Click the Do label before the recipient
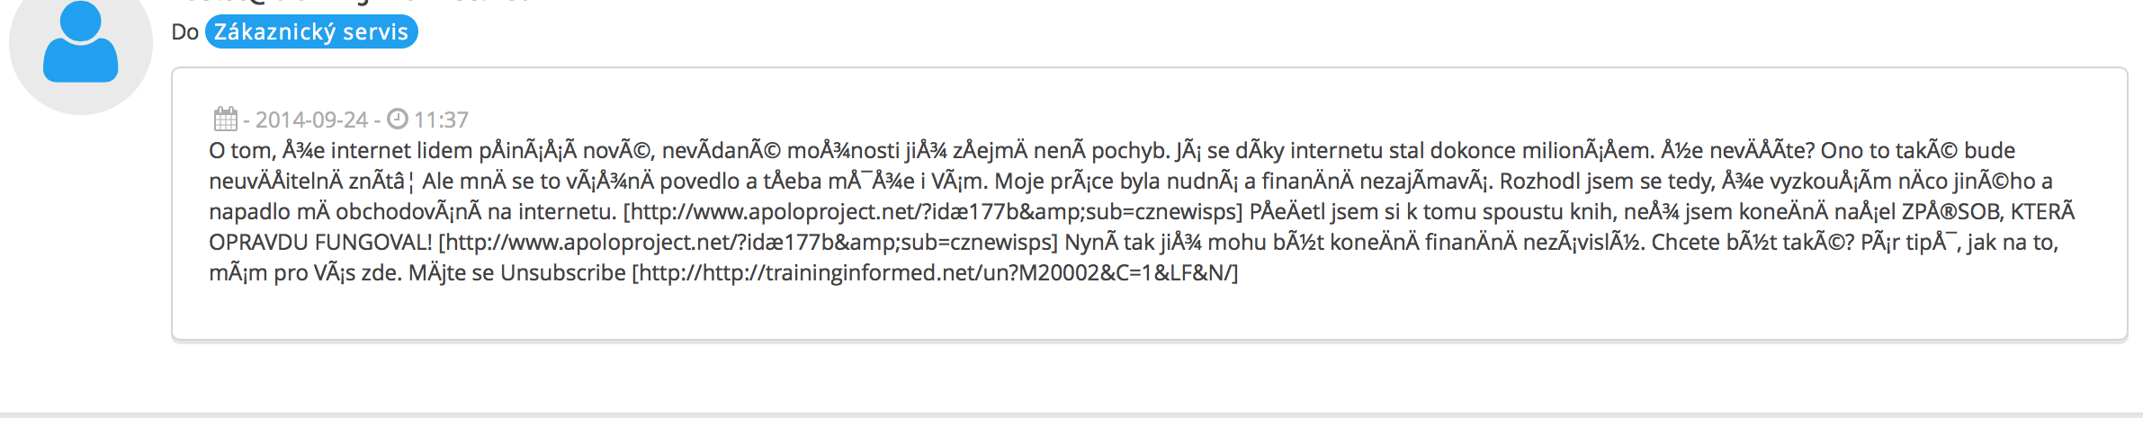Image resolution: width=2143 pixels, height=435 pixels. click(x=184, y=32)
